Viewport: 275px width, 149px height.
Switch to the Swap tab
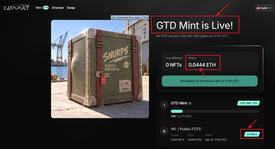point(71,8)
